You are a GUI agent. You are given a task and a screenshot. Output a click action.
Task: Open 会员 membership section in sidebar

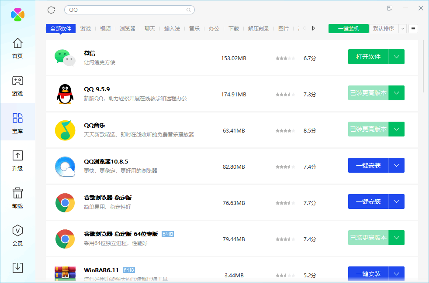tap(17, 235)
